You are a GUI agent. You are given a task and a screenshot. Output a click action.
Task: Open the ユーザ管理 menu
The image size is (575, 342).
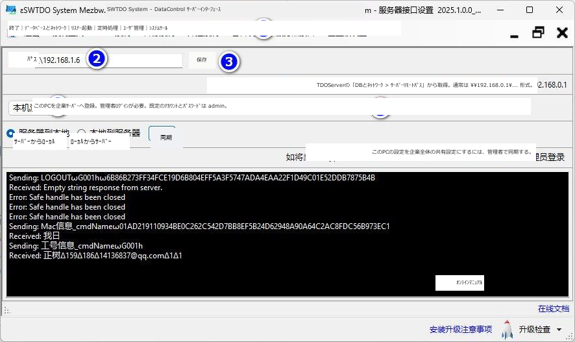134,28
